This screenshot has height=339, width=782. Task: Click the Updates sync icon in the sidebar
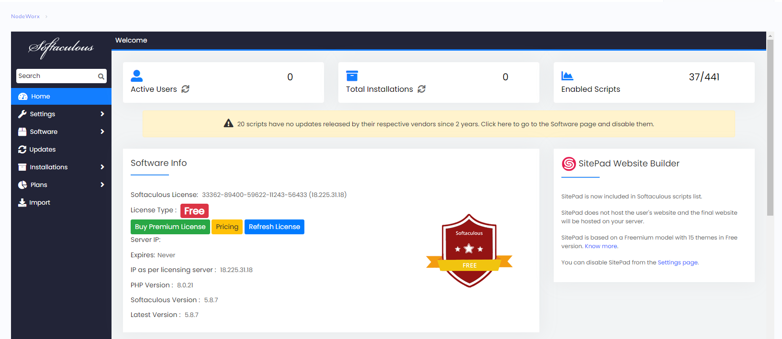(22, 150)
